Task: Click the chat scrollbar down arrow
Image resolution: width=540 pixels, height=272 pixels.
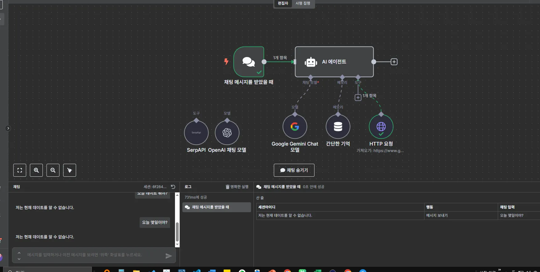Action: (177, 245)
